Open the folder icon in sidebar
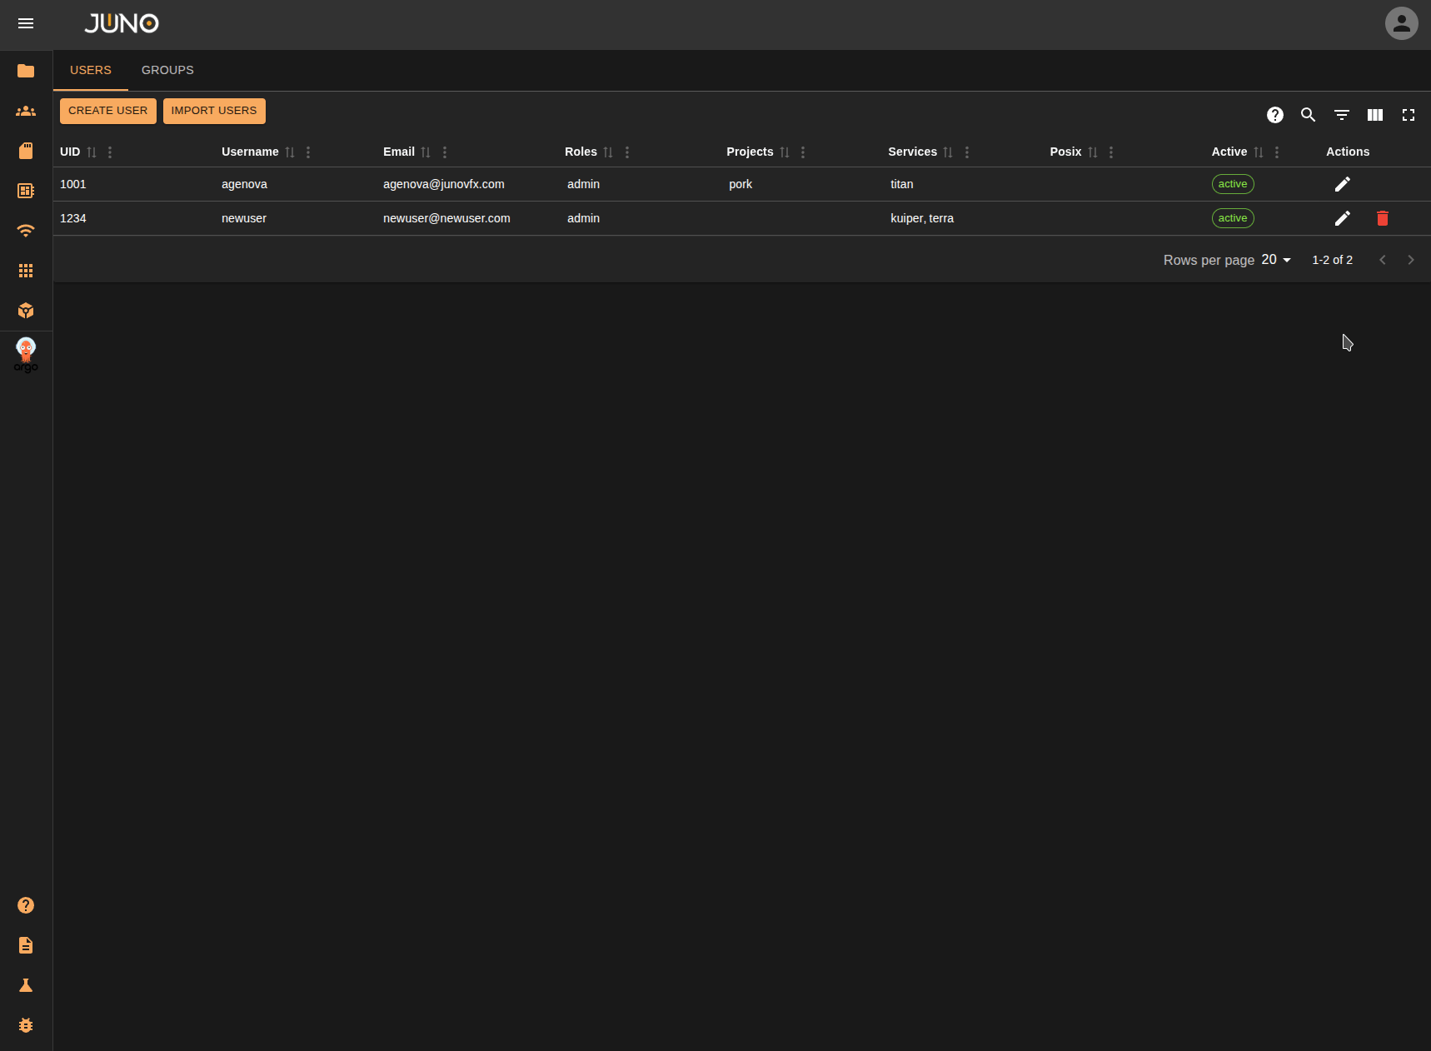The image size is (1431, 1051). pyautogui.click(x=26, y=71)
